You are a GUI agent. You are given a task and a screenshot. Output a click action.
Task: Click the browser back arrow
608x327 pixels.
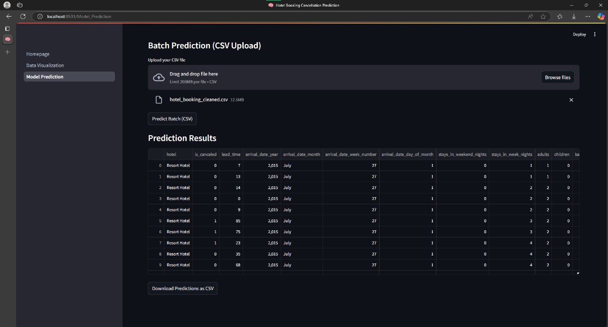[x=9, y=16]
